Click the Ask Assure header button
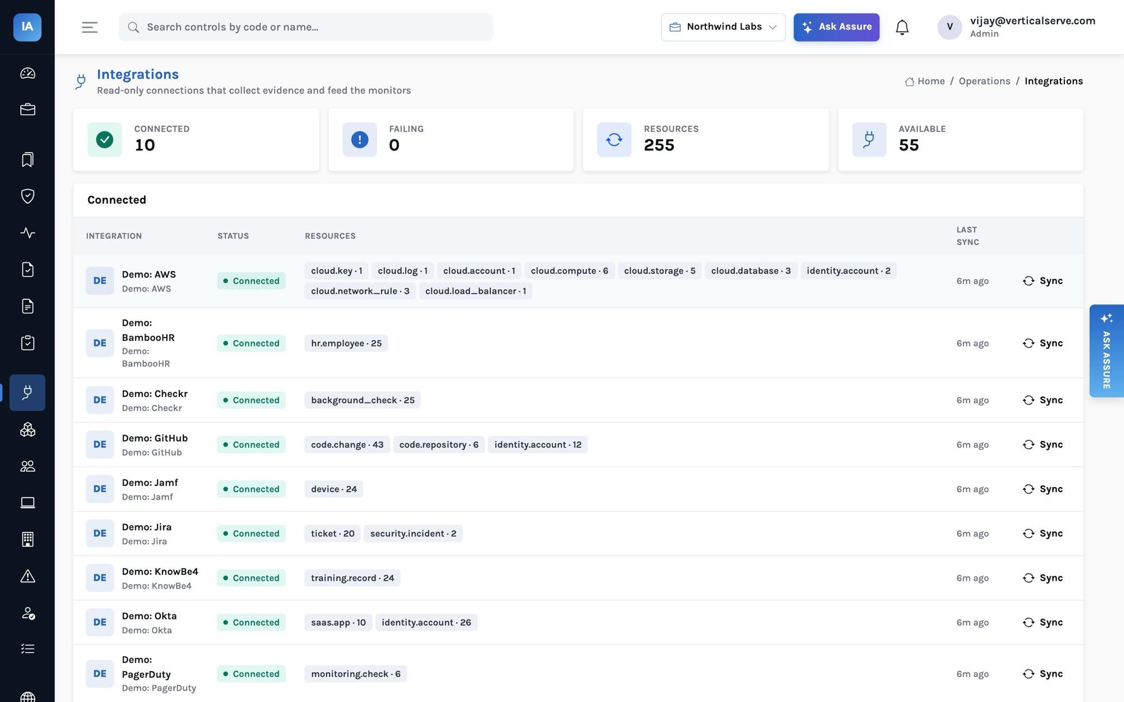The image size is (1124, 702). click(x=836, y=27)
